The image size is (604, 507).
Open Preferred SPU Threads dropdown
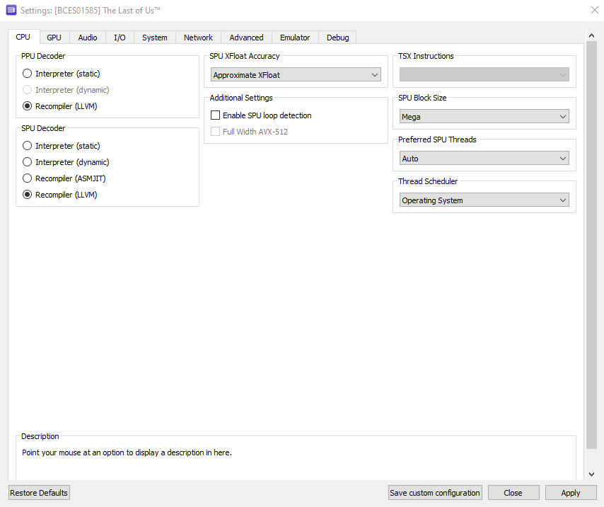coord(484,159)
